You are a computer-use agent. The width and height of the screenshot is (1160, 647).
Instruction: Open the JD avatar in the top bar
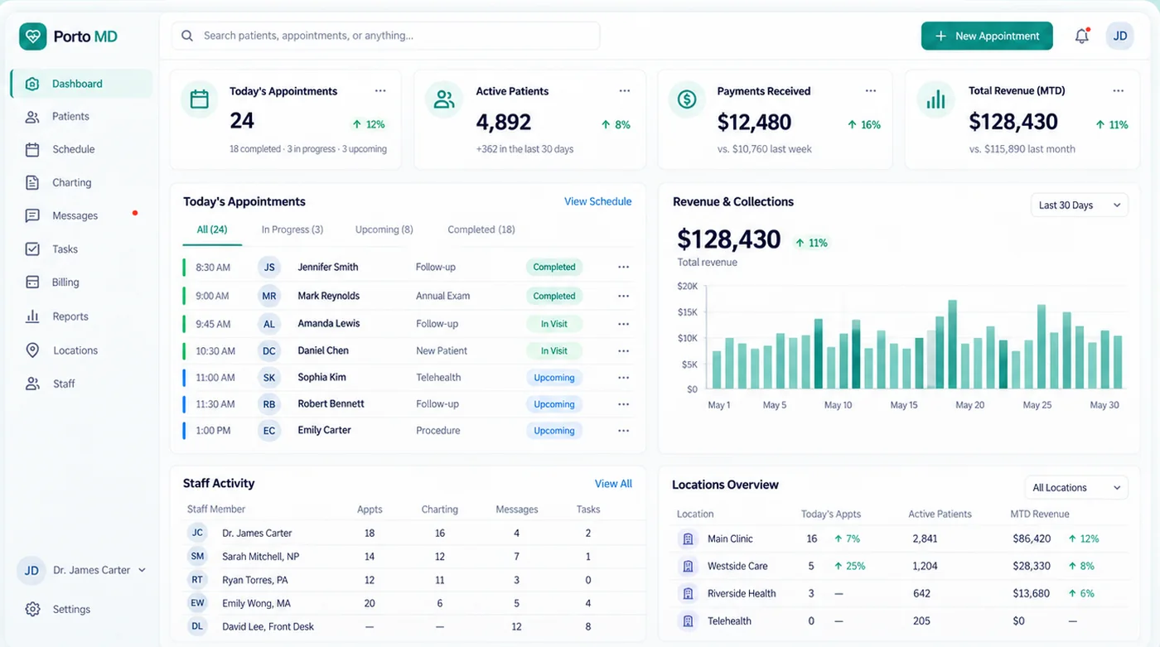pyautogui.click(x=1119, y=36)
